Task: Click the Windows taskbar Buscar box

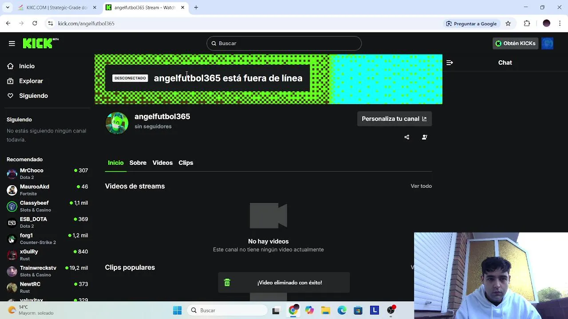Action: coord(228,311)
